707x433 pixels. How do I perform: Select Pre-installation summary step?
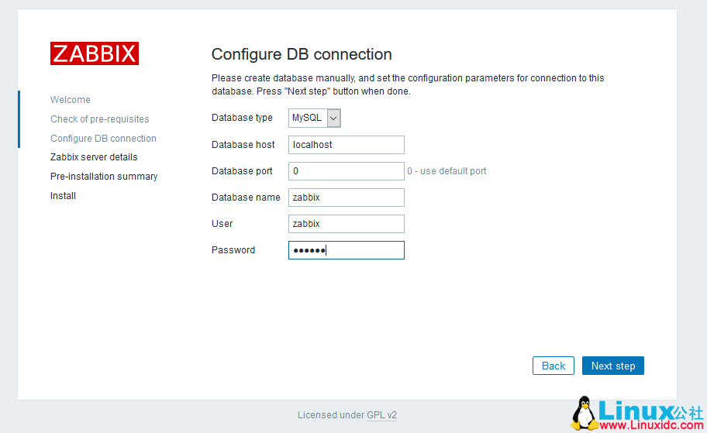pyautogui.click(x=104, y=176)
